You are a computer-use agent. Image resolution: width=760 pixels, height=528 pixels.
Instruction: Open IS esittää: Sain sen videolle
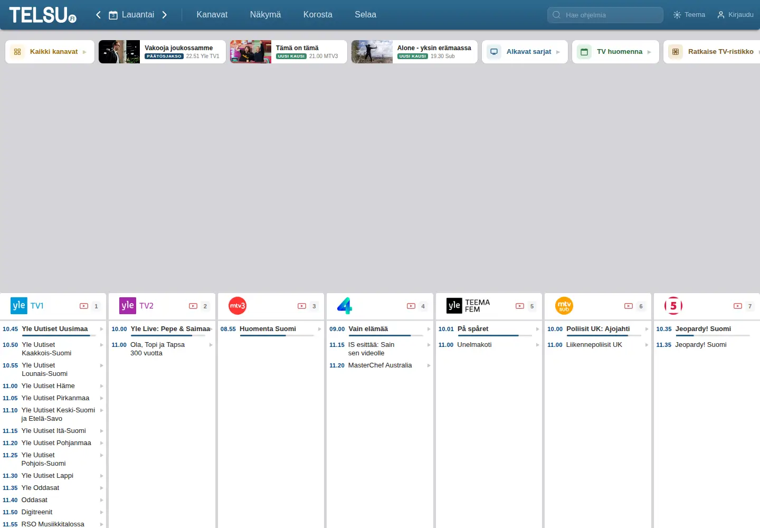371,349
